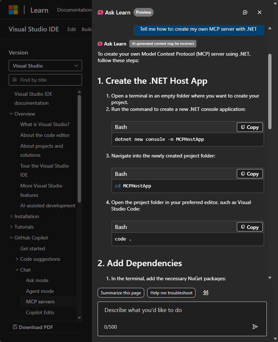Click the sparkle suggestions icon beside Help me troubleshoot

click(206, 293)
